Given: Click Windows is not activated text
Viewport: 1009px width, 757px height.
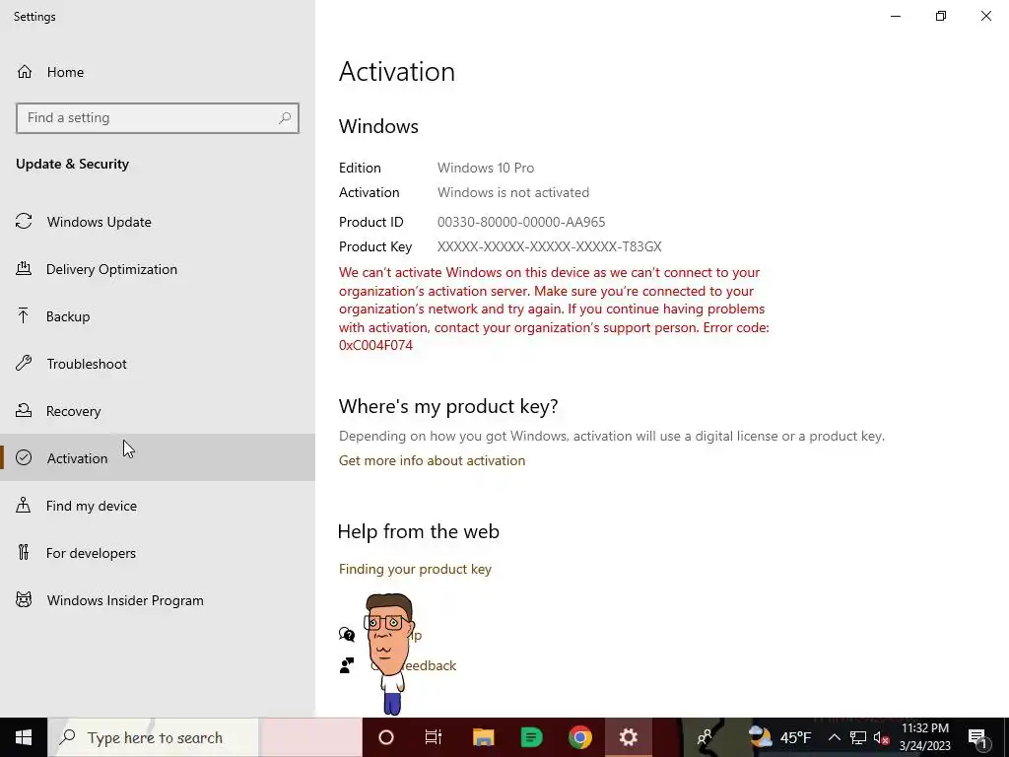Looking at the screenshot, I should 512,192.
